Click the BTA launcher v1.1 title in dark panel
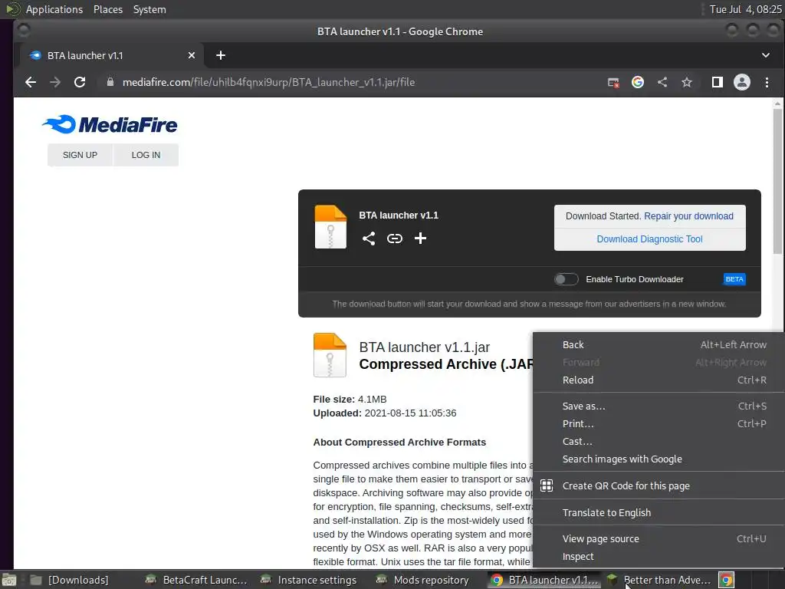Image resolution: width=785 pixels, height=589 pixels. tap(399, 216)
